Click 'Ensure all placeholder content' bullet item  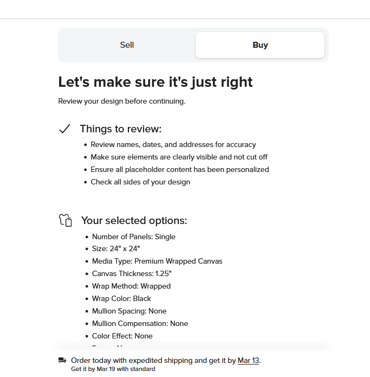pyautogui.click(x=180, y=169)
